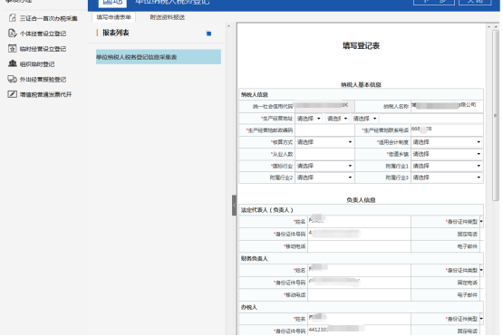Click the 财务负责人 移动电话 field
Screen dimensions: 503x336
(x=359, y=294)
